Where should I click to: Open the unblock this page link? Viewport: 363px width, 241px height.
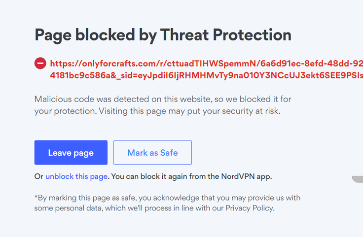tap(76, 176)
